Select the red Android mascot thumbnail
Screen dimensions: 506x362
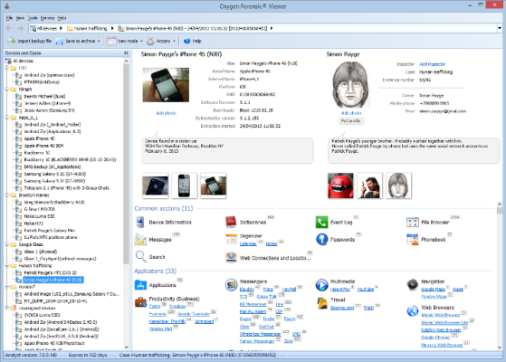[x=340, y=186]
